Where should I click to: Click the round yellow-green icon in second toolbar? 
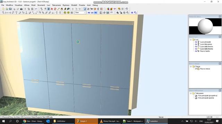pos(65,13)
